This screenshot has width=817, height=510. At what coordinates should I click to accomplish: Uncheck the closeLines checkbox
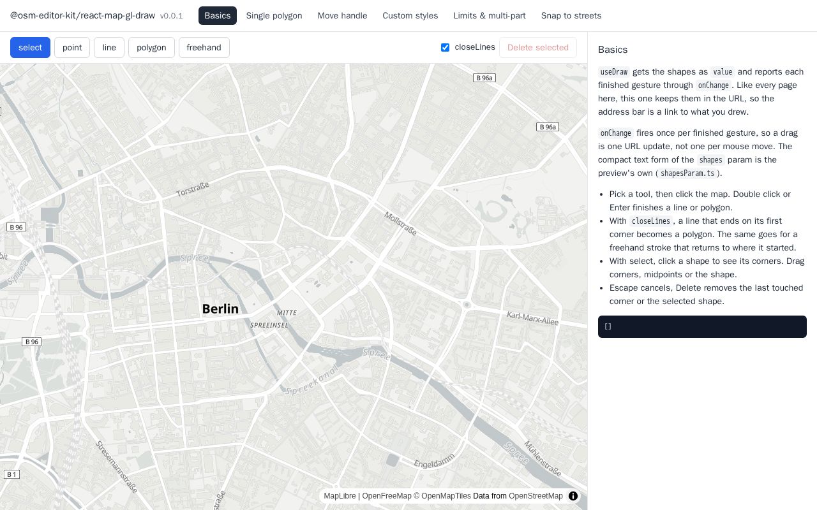pyautogui.click(x=445, y=47)
